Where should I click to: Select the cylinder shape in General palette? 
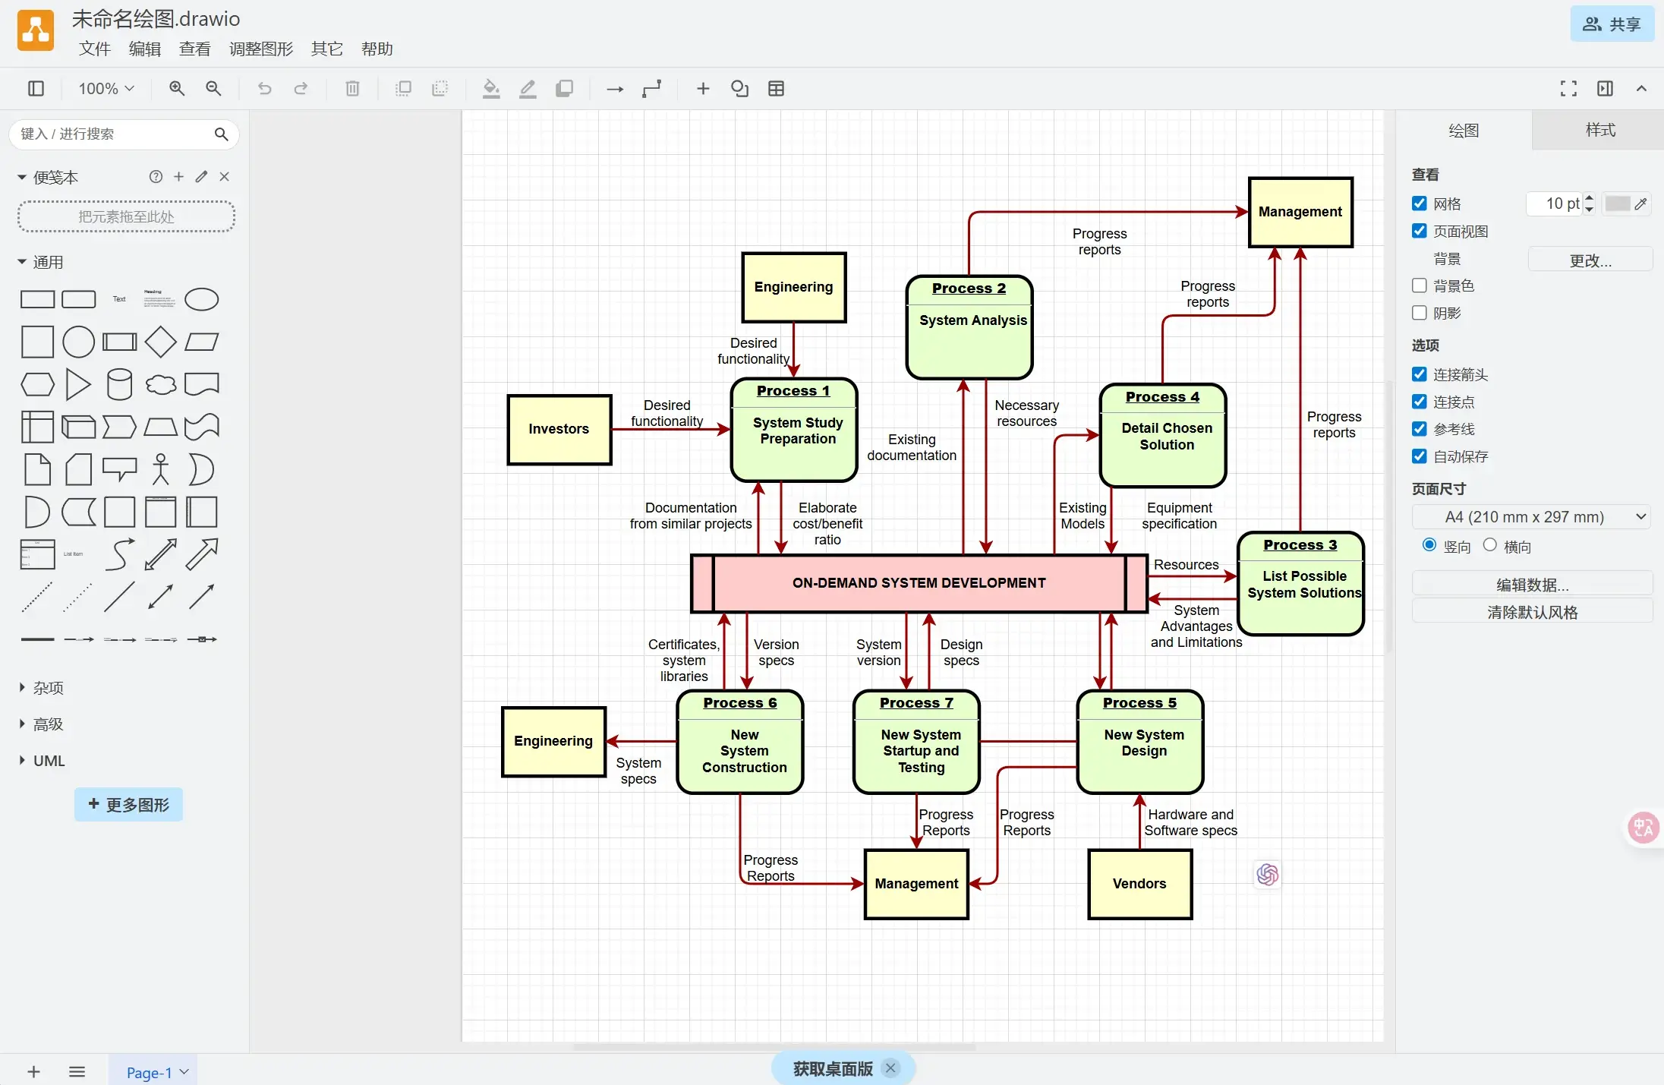119,384
